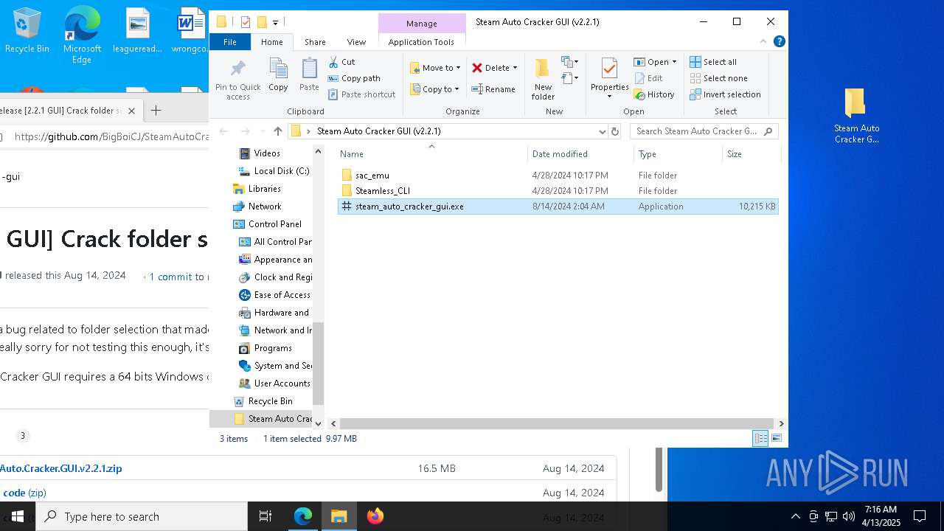Open quick access toolbar customize dropdown
The image size is (944, 531).
tap(275, 23)
